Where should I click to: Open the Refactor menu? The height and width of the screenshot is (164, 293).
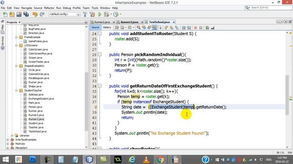tap(49, 8)
